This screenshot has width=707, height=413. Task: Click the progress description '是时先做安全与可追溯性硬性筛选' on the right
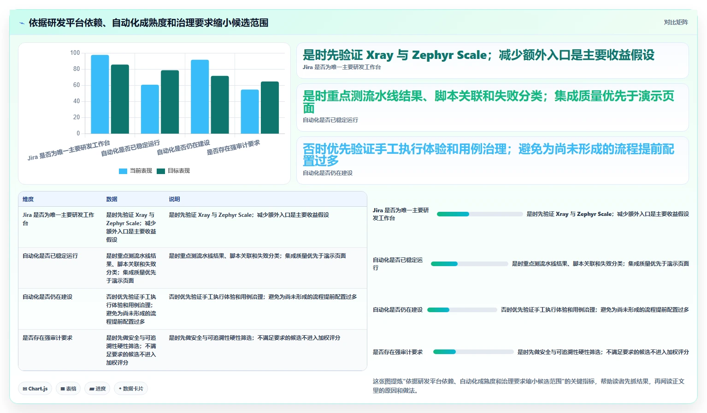[603, 352]
